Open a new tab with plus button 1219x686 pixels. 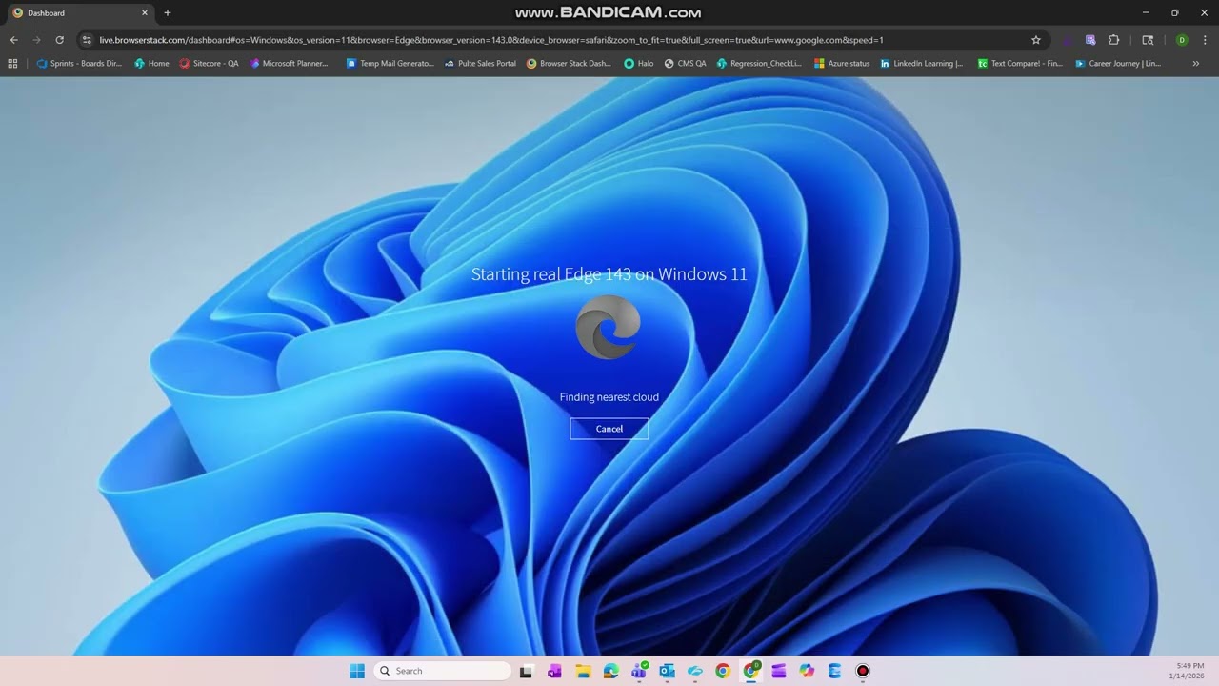(168, 13)
